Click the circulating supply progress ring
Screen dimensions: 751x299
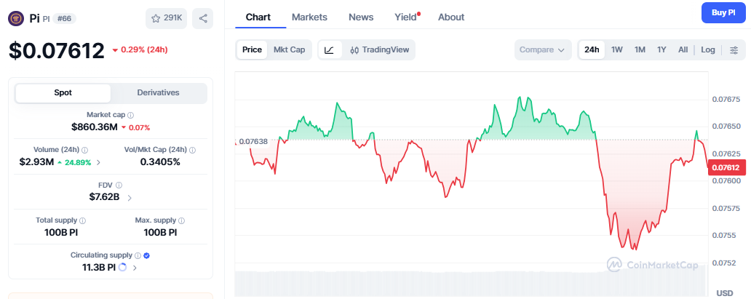(122, 268)
